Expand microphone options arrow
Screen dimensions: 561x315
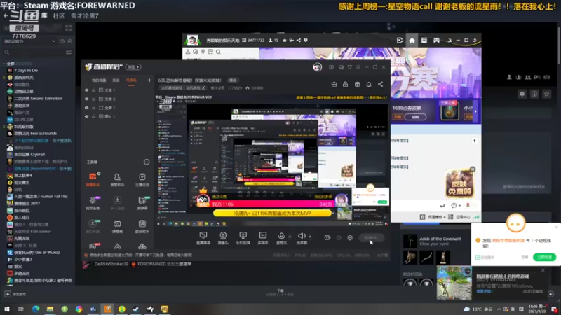[x=290, y=237]
